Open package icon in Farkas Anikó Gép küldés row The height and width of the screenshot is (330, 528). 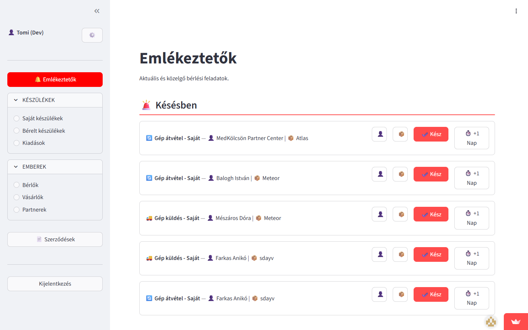point(400,254)
